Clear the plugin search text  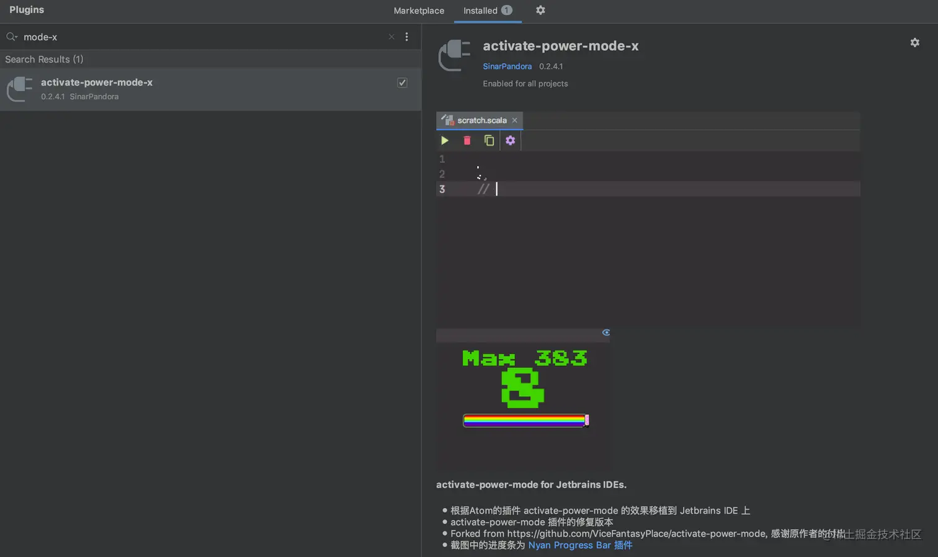[391, 37]
